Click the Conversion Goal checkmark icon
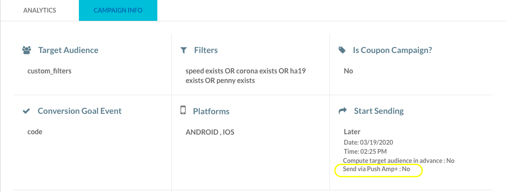This screenshot has width=506, height=192. [27, 111]
